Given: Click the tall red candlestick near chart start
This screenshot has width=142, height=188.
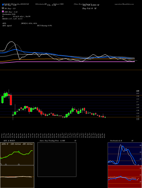Looking at the screenshot, I should coord(11,100).
